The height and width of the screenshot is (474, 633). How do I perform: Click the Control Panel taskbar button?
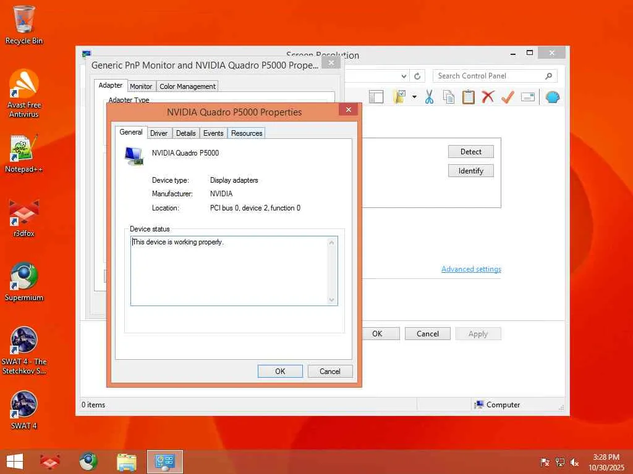coord(164,462)
